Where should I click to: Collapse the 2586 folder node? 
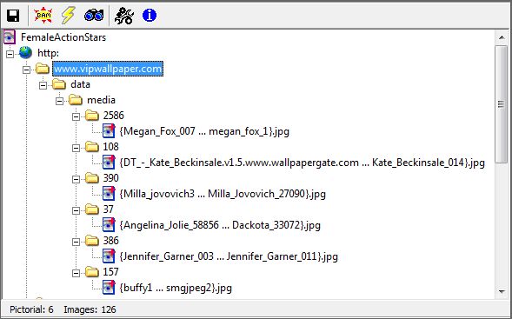click(76, 116)
